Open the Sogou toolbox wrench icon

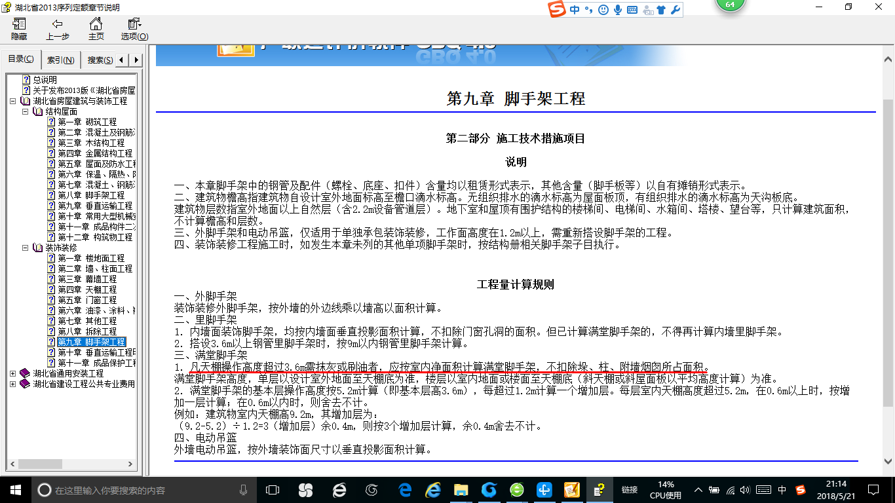tap(675, 10)
